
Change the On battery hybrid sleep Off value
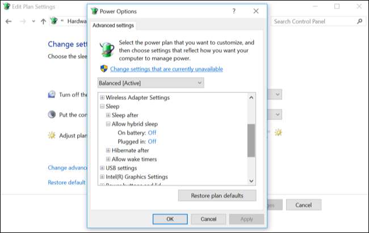click(152, 133)
